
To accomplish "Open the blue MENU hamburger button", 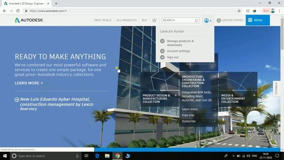I will [x=257, y=20].
